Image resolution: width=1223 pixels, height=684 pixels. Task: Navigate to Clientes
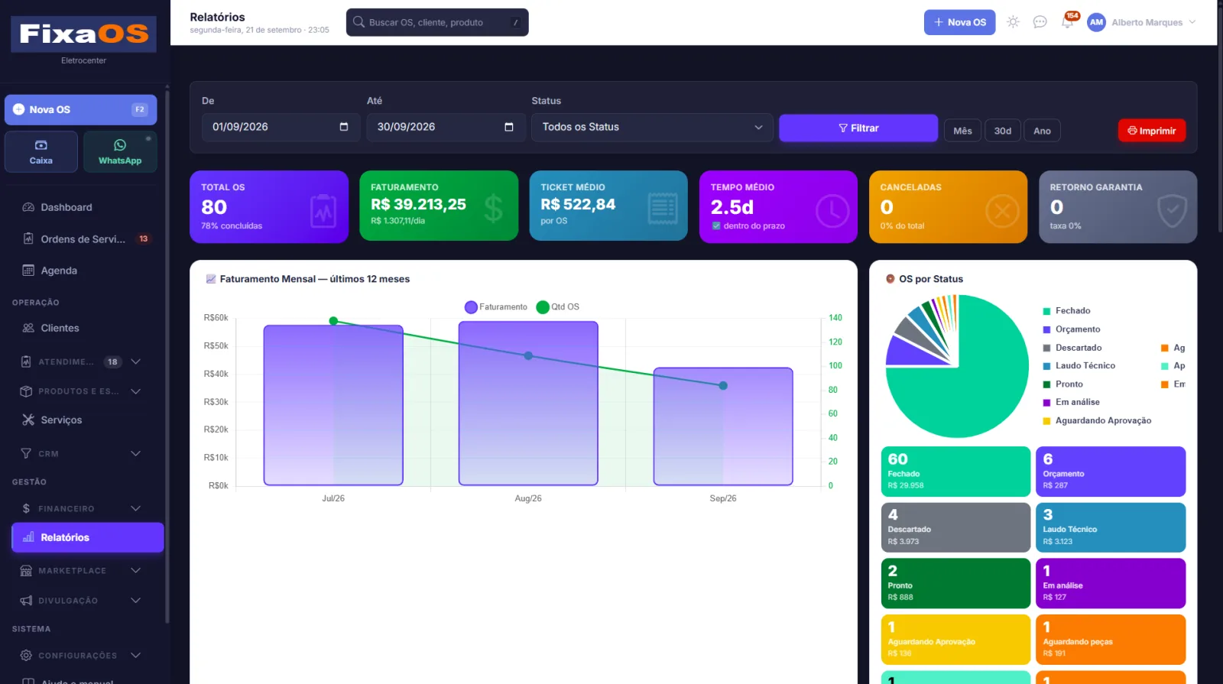click(88, 328)
